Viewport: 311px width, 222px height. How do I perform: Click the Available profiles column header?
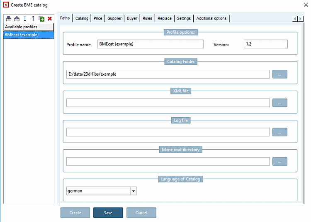tap(29, 27)
